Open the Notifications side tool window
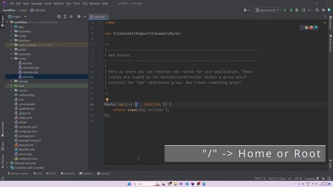333x187 pixels. click(330, 43)
